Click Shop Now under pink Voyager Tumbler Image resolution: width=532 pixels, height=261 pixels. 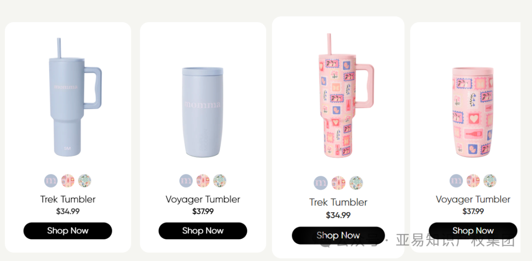(x=473, y=231)
